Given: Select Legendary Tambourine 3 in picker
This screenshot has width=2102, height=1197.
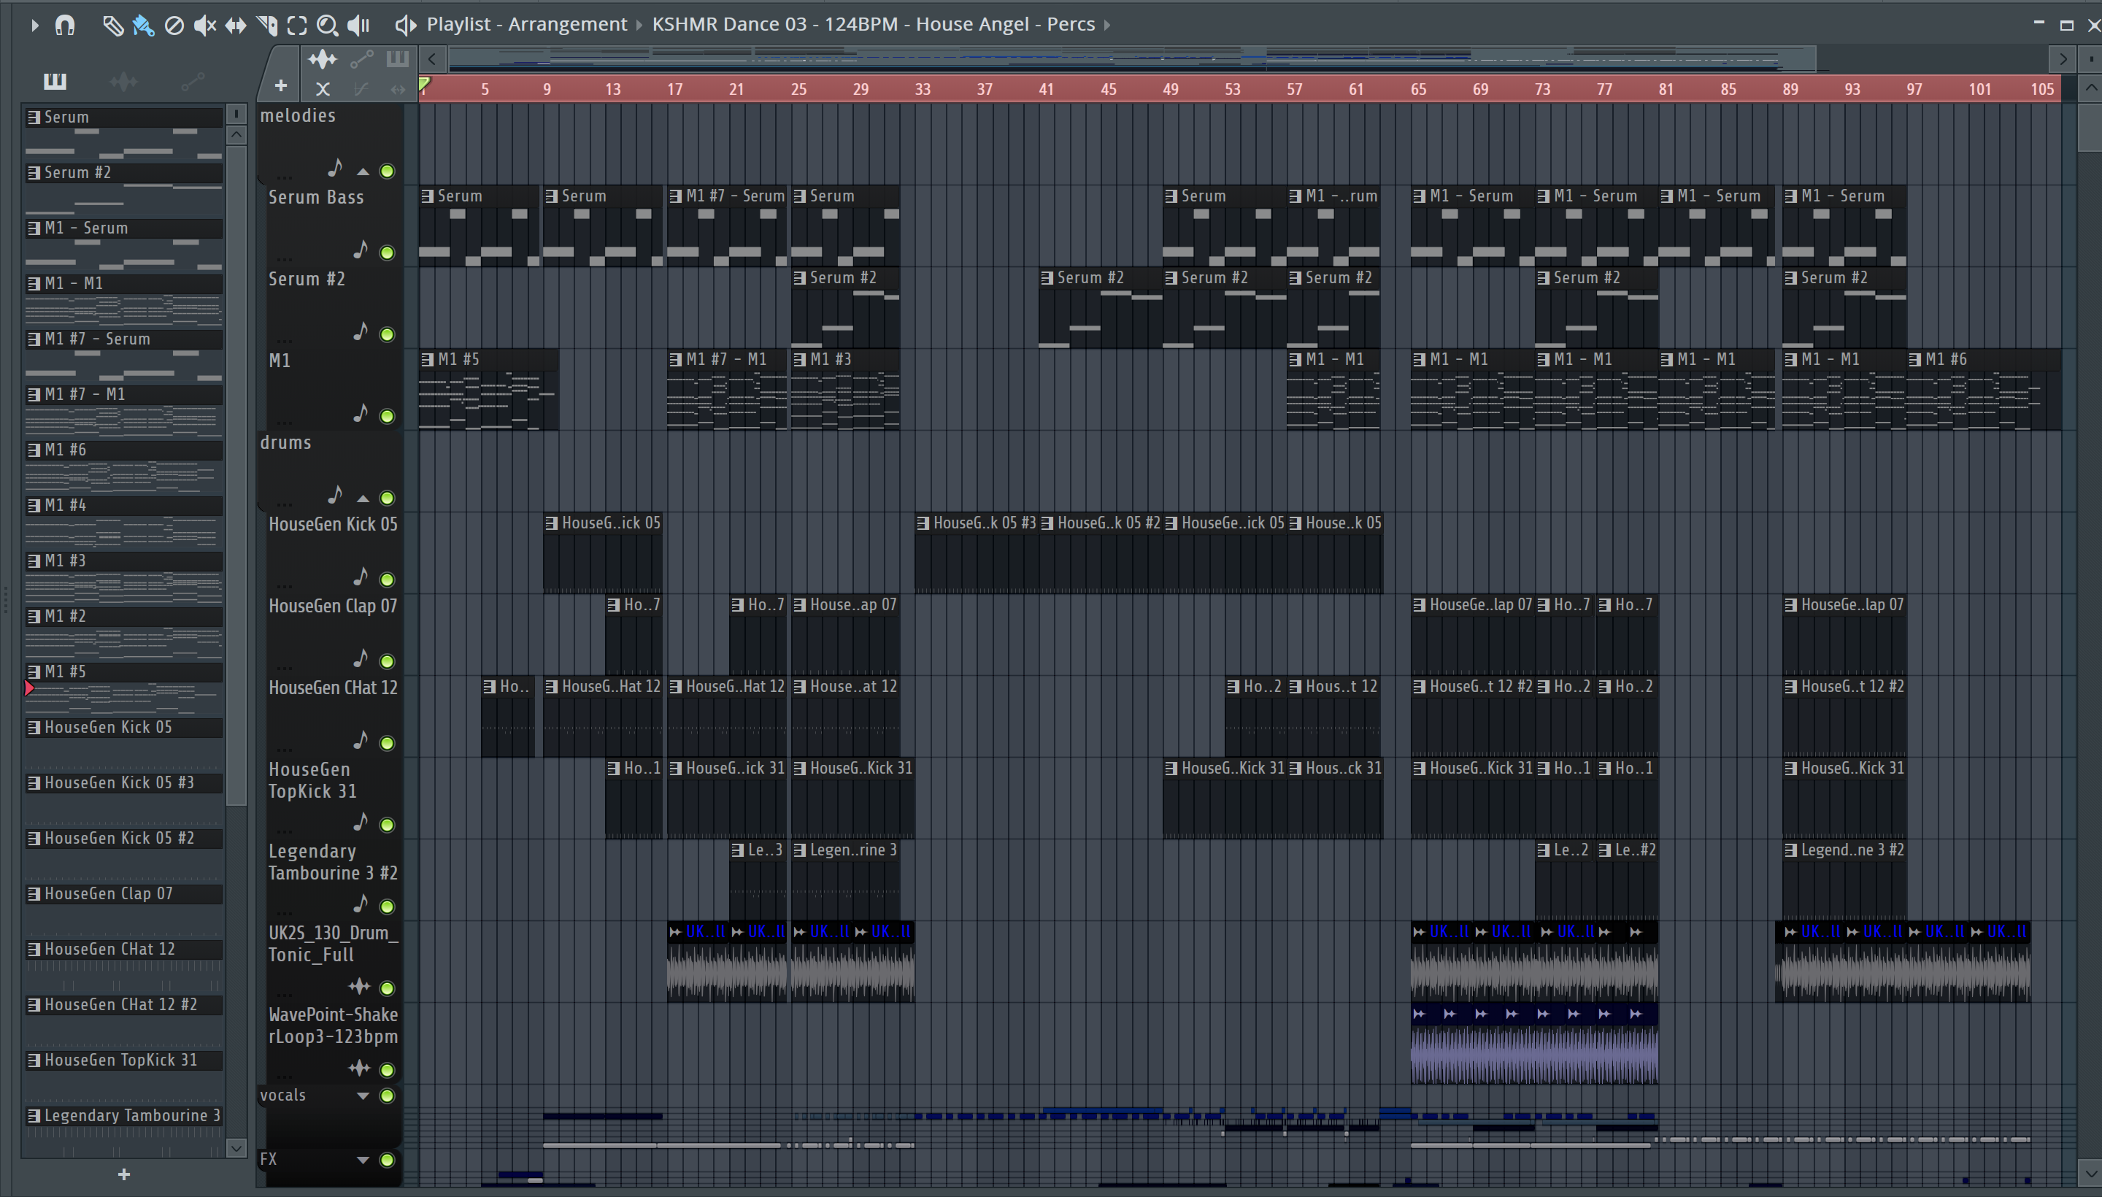Looking at the screenshot, I should (x=123, y=1115).
